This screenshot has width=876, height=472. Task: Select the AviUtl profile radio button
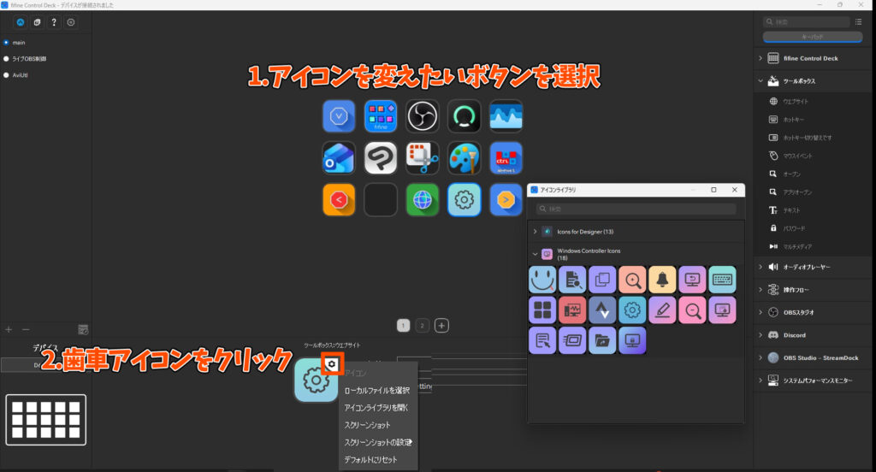[7, 75]
